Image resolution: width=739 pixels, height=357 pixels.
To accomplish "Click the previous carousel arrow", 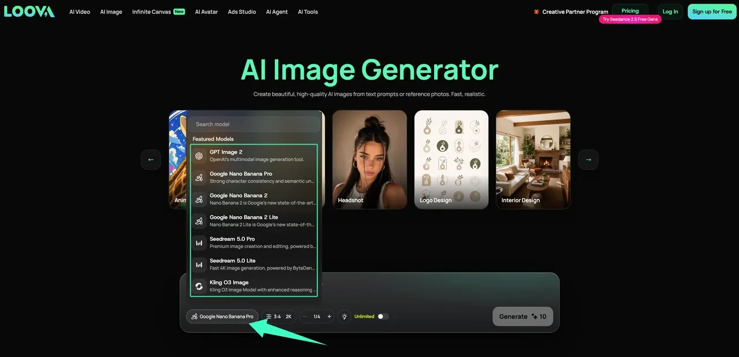I will [151, 159].
